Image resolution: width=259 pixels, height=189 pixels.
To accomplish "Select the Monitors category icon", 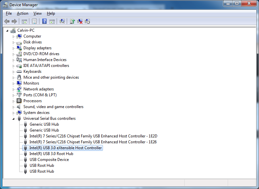I will pyautogui.click(x=19, y=83).
